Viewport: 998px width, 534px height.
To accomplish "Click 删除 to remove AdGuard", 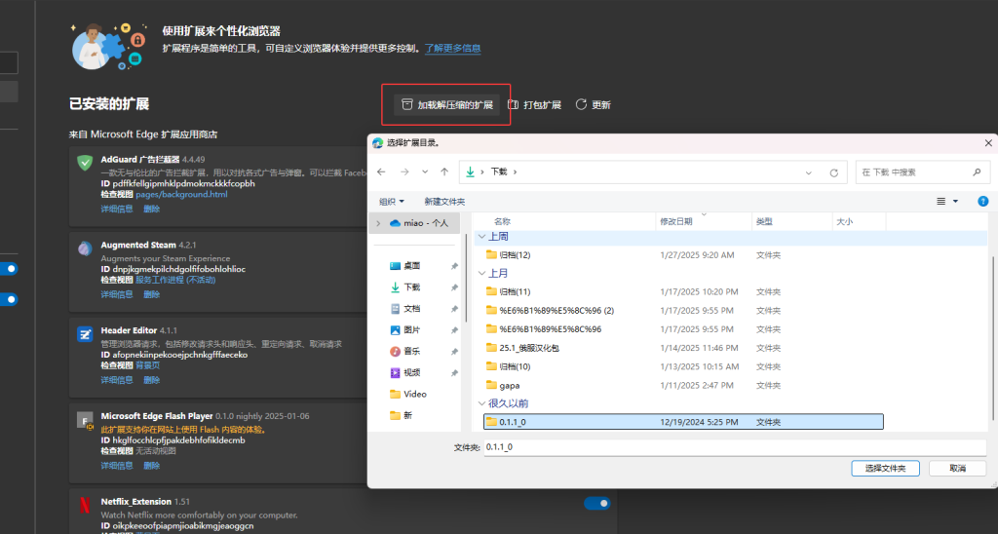I will 151,209.
